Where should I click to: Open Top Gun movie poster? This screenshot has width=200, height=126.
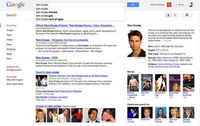pyautogui.click(x=147, y=83)
